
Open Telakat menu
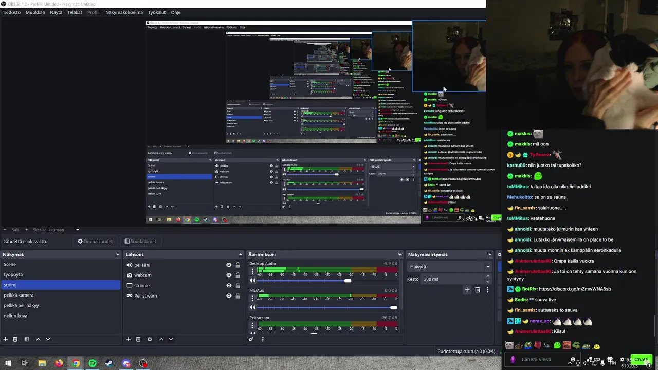point(75,12)
